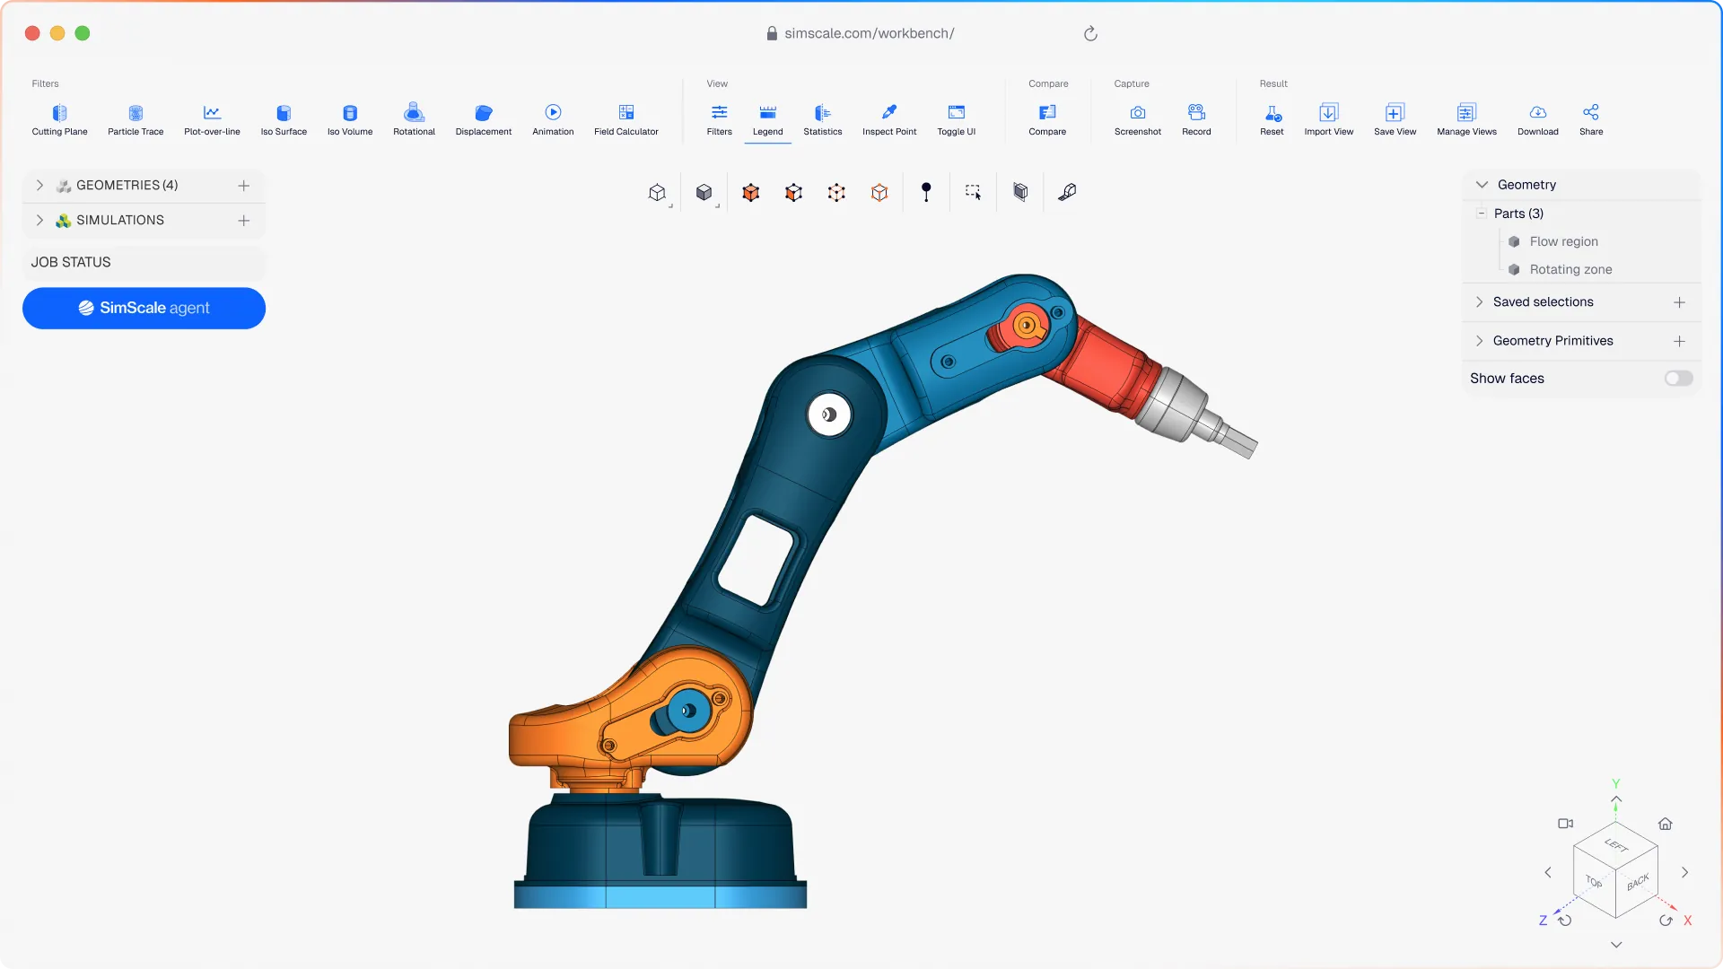Rotate view down with arrow
This screenshot has width=1723, height=969.
point(1616,945)
